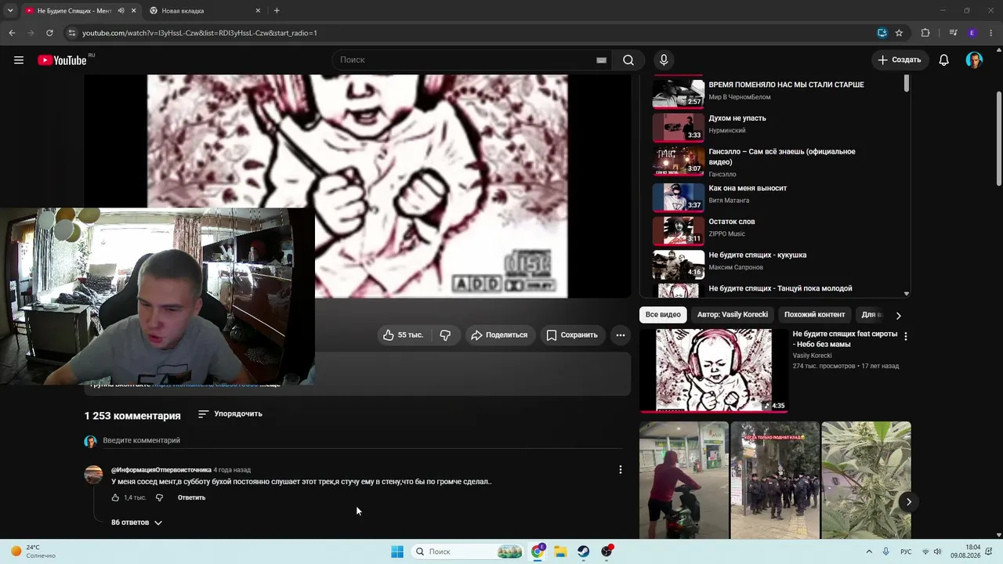1003x564 pixels.
Task: Open the YouTube guide hamburger menu
Action: coord(19,60)
